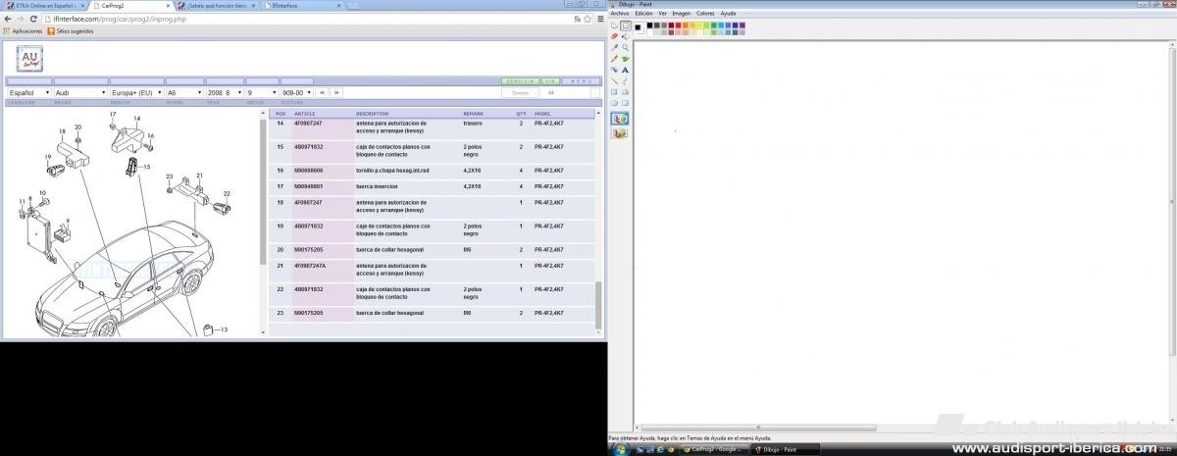Select the Polygon tool in Paint
Image resolution: width=1177 pixels, height=456 pixels.
(x=626, y=92)
